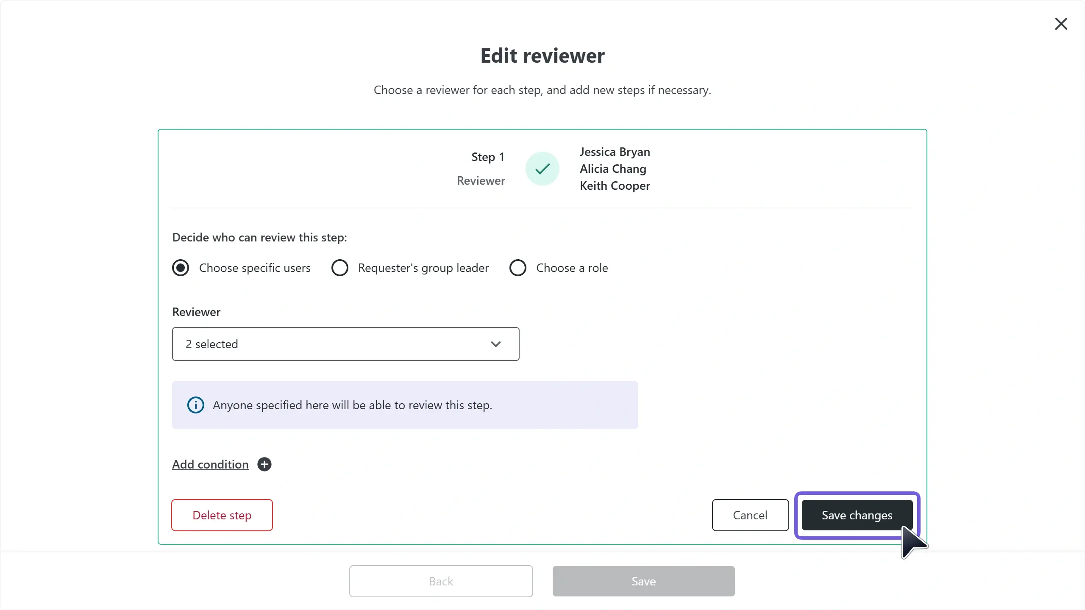Select the Choose specific users radio option
Viewport: 1085px width, 610px height.
click(181, 268)
